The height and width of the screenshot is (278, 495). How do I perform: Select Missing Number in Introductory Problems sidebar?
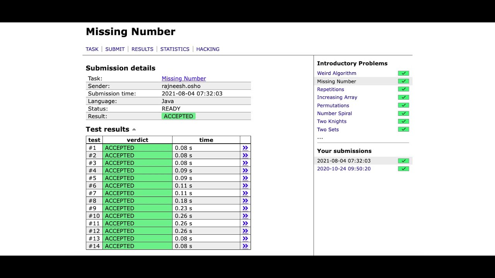pos(336,81)
